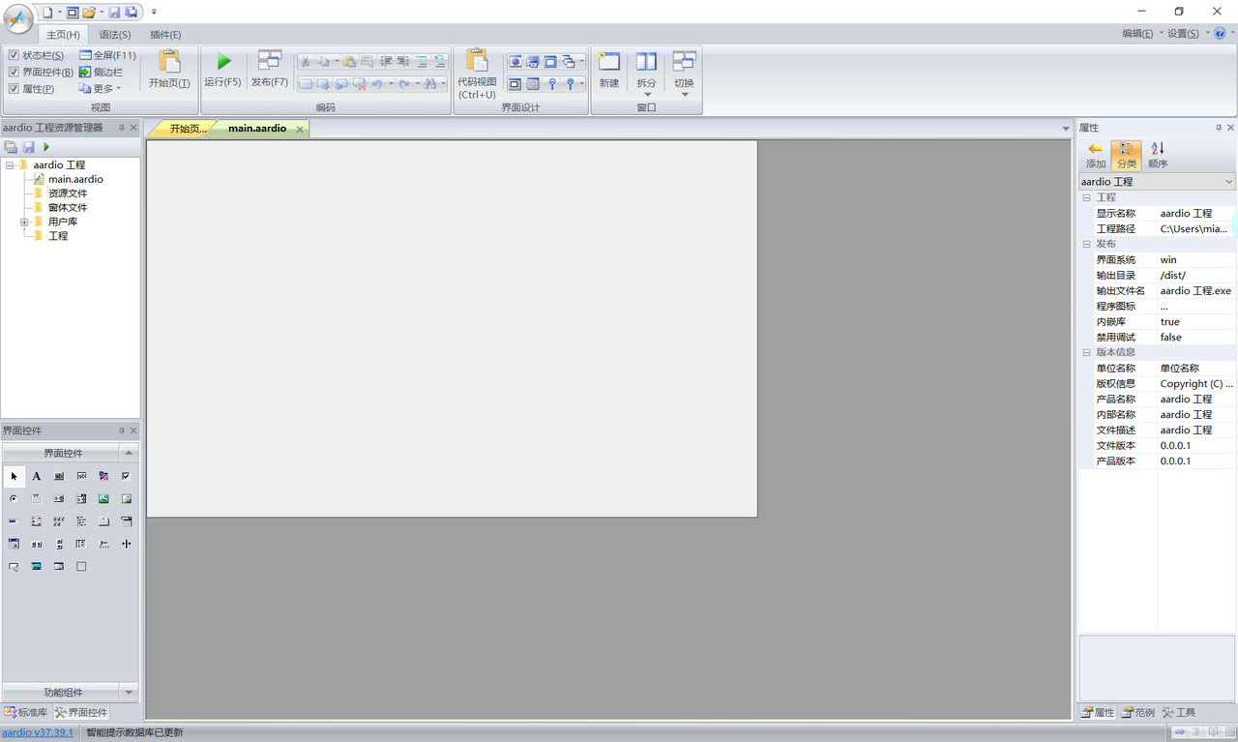Switch to the 开始页 document tab
The width and height of the screenshot is (1238, 742).
[187, 129]
